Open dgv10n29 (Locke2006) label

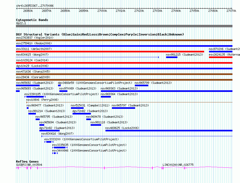point(32,66)
